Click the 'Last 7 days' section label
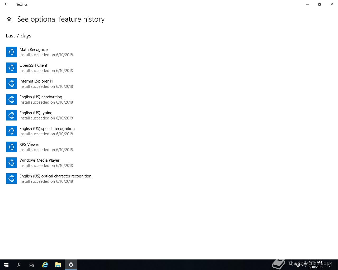The width and height of the screenshot is (338, 270). click(x=18, y=36)
